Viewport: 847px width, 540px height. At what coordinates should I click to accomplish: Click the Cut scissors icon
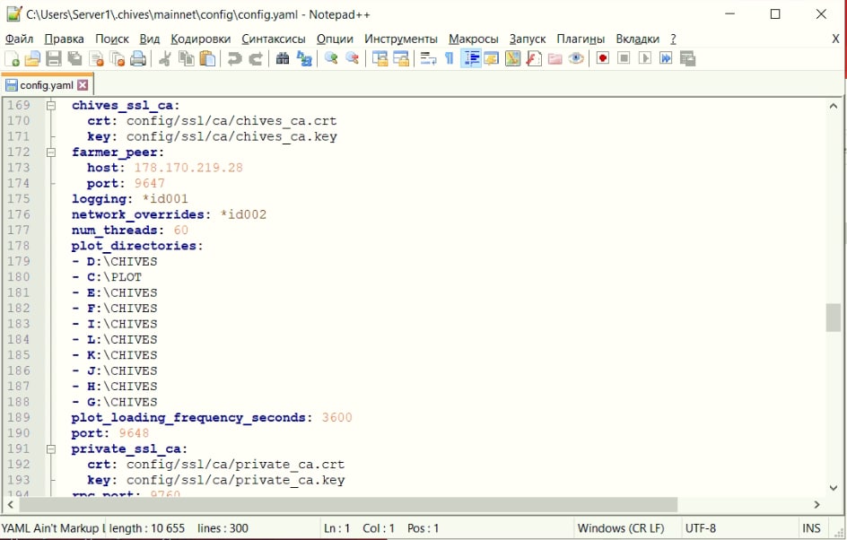[164, 59]
